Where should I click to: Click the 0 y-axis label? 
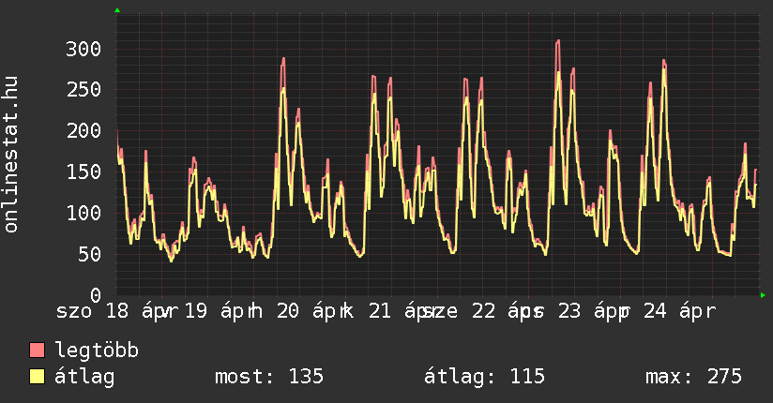95,295
